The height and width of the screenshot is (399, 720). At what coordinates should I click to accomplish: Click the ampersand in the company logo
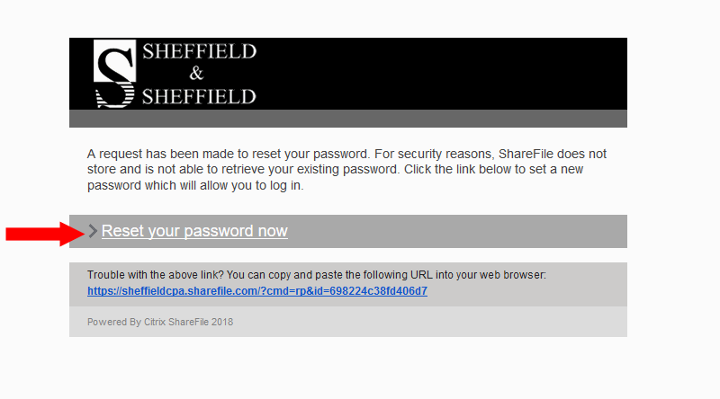click(x=196, y=74)
